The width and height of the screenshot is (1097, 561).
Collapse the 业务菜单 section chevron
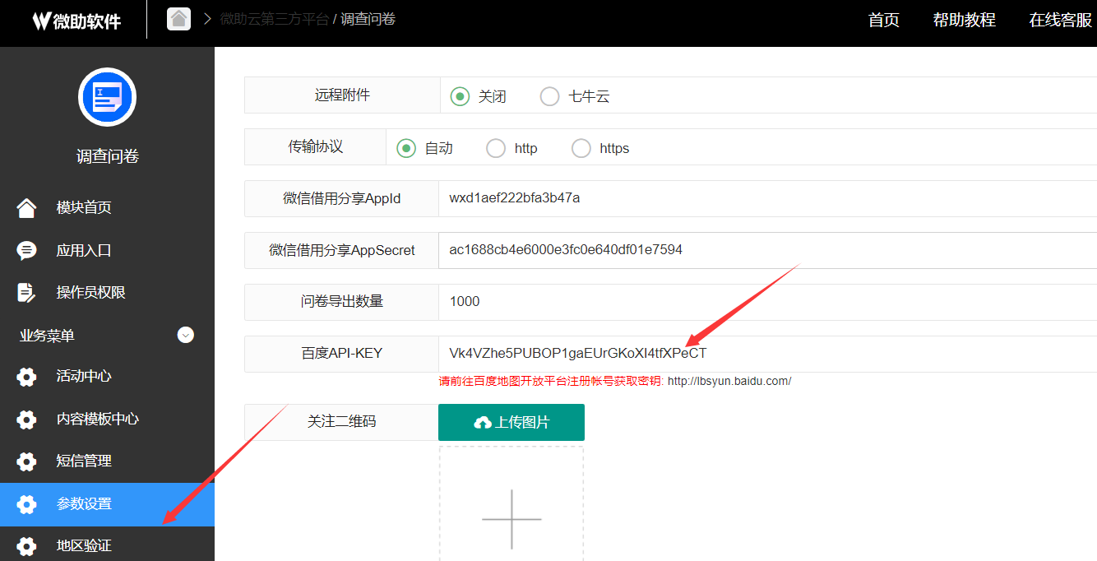pos(186,335)
